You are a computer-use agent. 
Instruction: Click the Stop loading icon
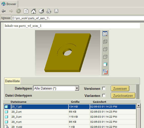(18, 11)
